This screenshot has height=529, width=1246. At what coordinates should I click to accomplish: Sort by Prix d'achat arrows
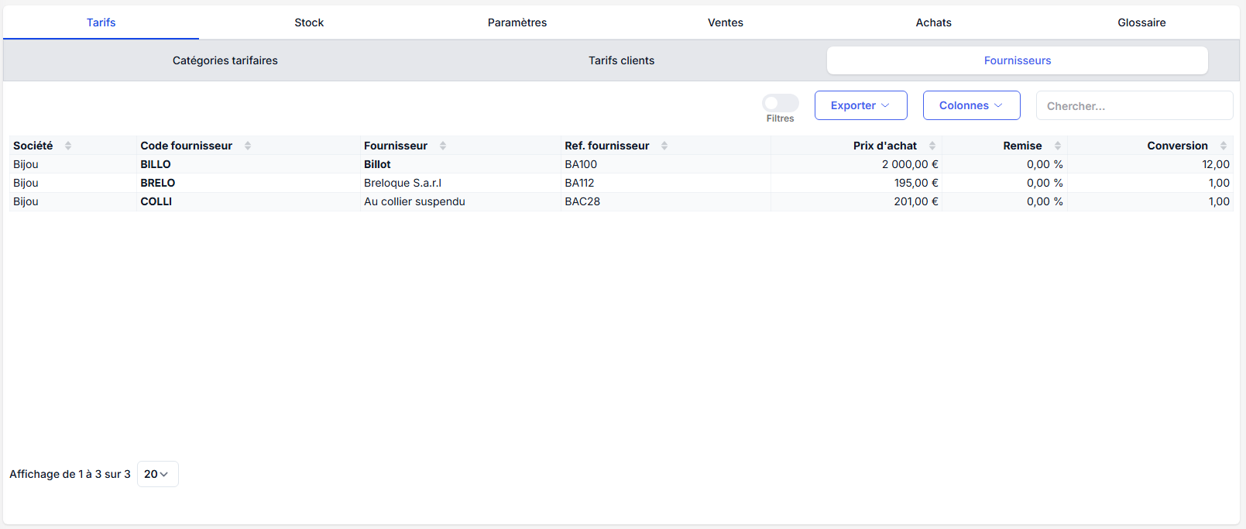click(x=932, y=146)
